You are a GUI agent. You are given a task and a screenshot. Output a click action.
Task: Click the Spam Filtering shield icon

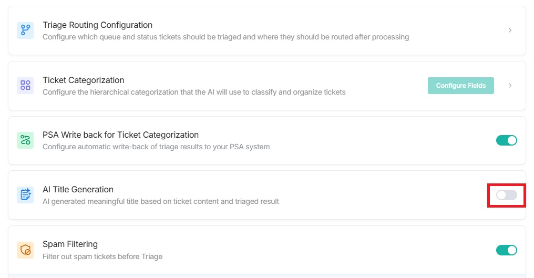(25, 250)
